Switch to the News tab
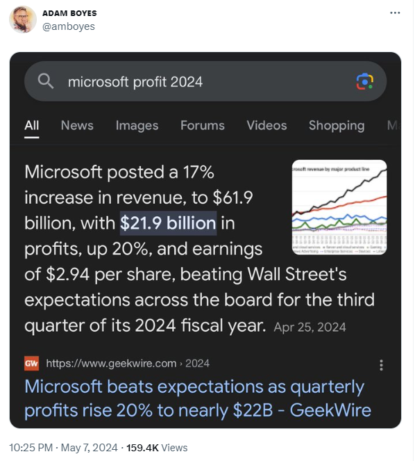The height and width of the screenshot is (461, 415). pyautogui.click(x=77, y=126)
